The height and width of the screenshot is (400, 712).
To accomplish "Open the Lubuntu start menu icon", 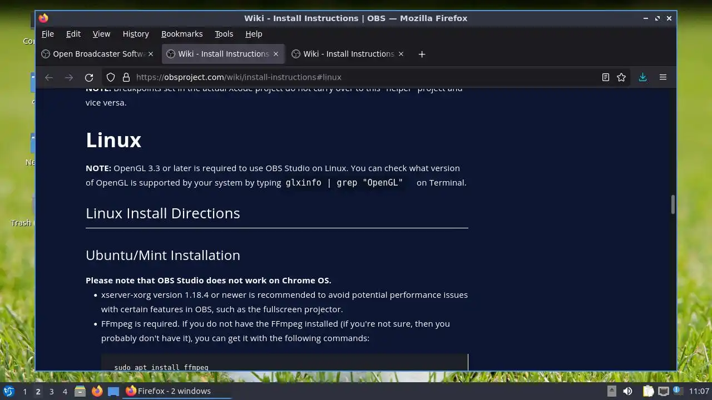I will [8, 391].
